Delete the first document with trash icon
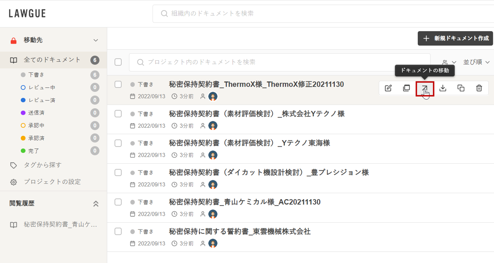Viewport: 494px width, 263px height. click(479, 88)
